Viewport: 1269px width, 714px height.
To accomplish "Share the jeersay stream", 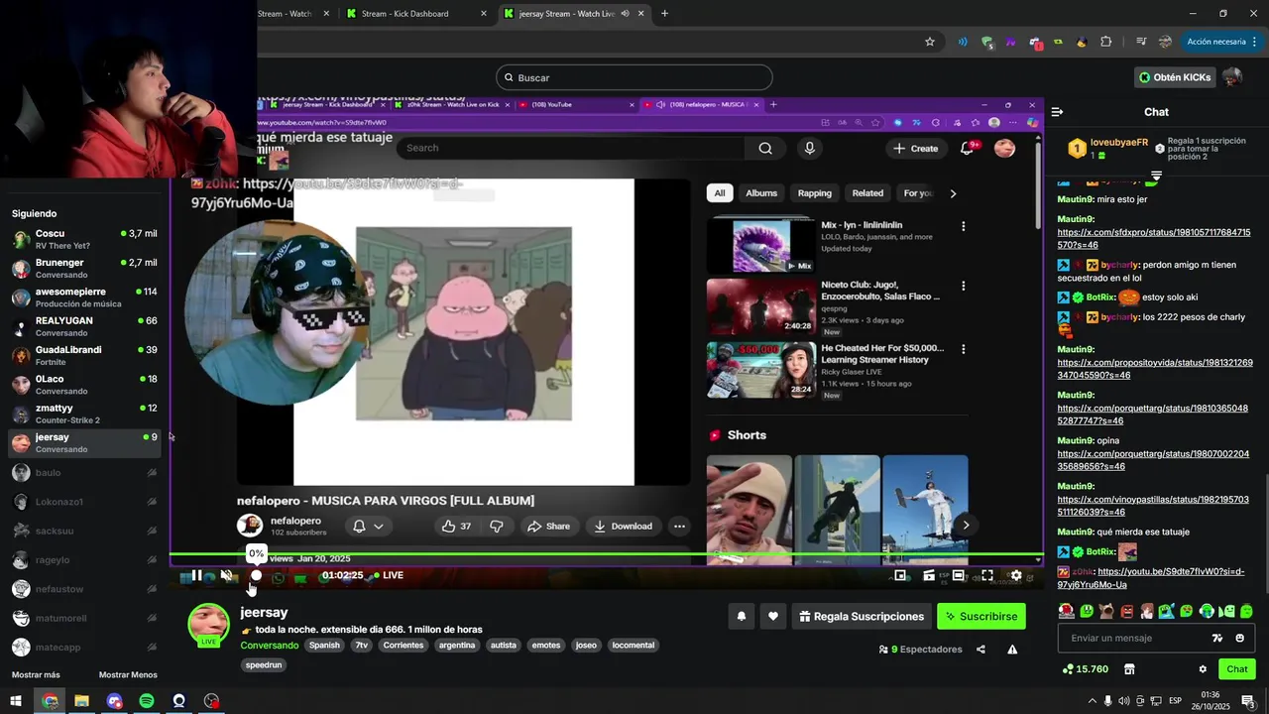I will coord(981,650).
